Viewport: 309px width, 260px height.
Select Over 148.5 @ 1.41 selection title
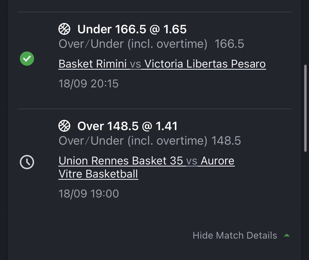(x=128, y=126)
